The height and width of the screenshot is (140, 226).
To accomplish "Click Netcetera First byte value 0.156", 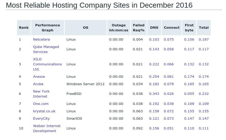I will point(189,40).
